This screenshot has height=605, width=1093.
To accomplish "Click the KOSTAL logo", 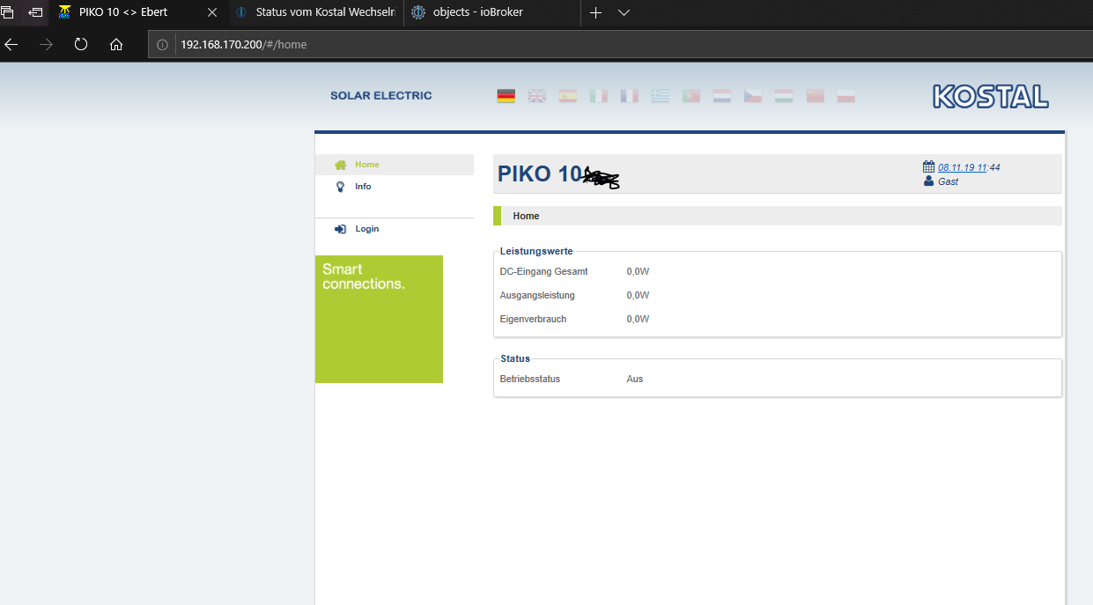I will (991, 96).
